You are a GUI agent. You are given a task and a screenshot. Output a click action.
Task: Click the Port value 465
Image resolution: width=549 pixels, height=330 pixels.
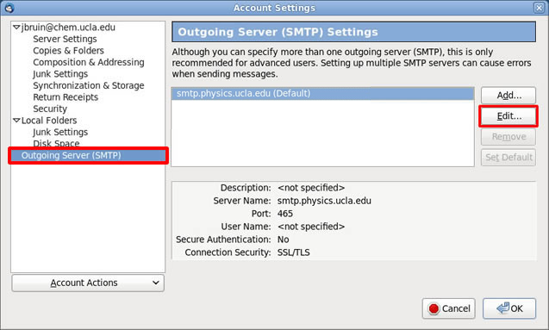285,214
